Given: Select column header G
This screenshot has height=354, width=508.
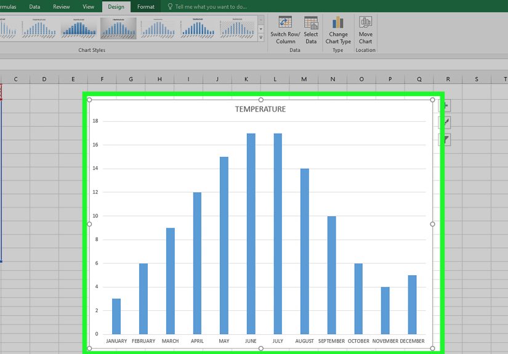Looking at the screenshot, I should coord(131,79).
